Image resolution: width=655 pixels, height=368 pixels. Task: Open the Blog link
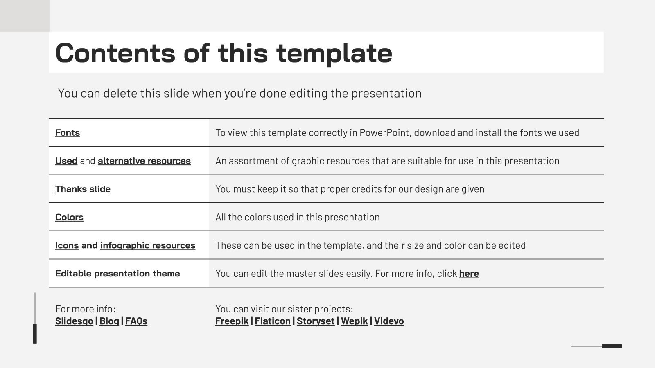coord(109,321)
